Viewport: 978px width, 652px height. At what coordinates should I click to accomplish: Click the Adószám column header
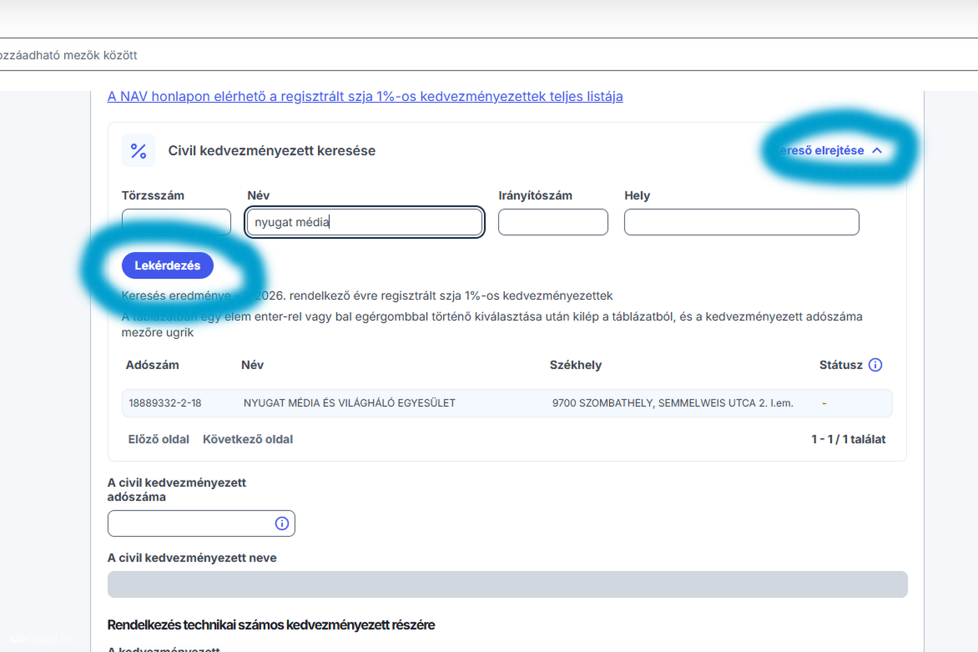(152, 365)
